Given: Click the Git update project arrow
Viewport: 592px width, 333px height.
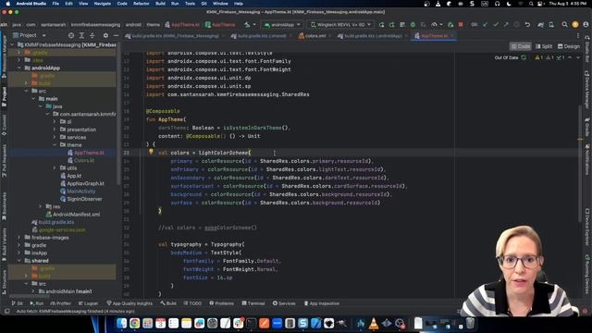Looking at the screenshot, I should pos(485,25).
